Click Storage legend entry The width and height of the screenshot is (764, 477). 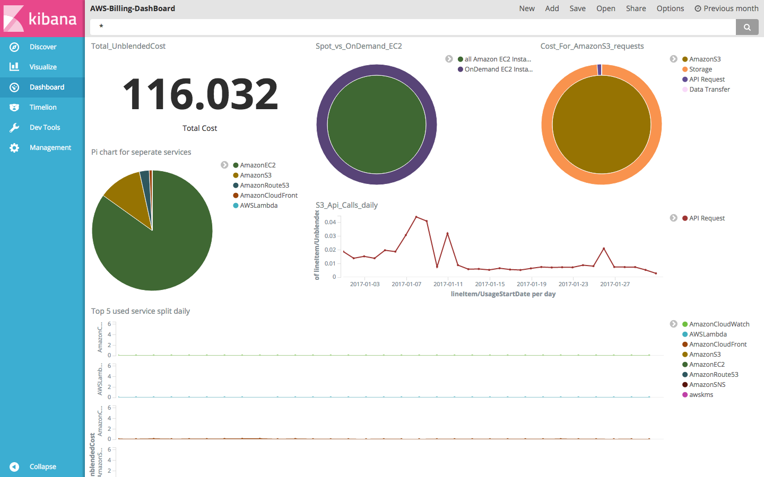(x=697, y=69)
